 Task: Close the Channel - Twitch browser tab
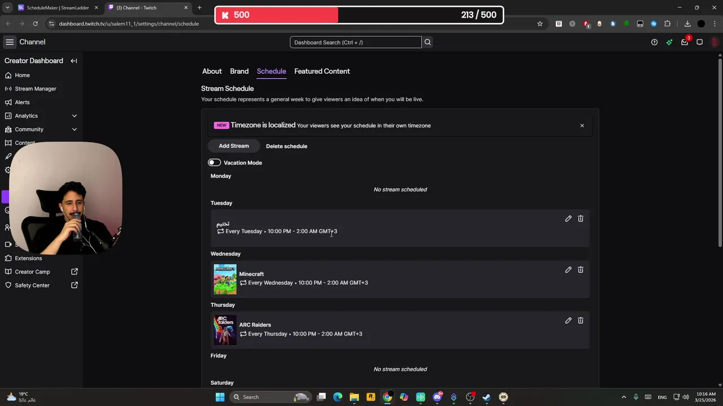pyautogui.click(x=186, y=8)
